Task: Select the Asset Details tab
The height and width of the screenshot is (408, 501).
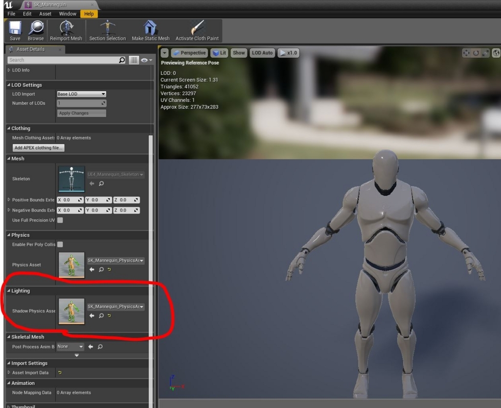Action: coord(35,49)
